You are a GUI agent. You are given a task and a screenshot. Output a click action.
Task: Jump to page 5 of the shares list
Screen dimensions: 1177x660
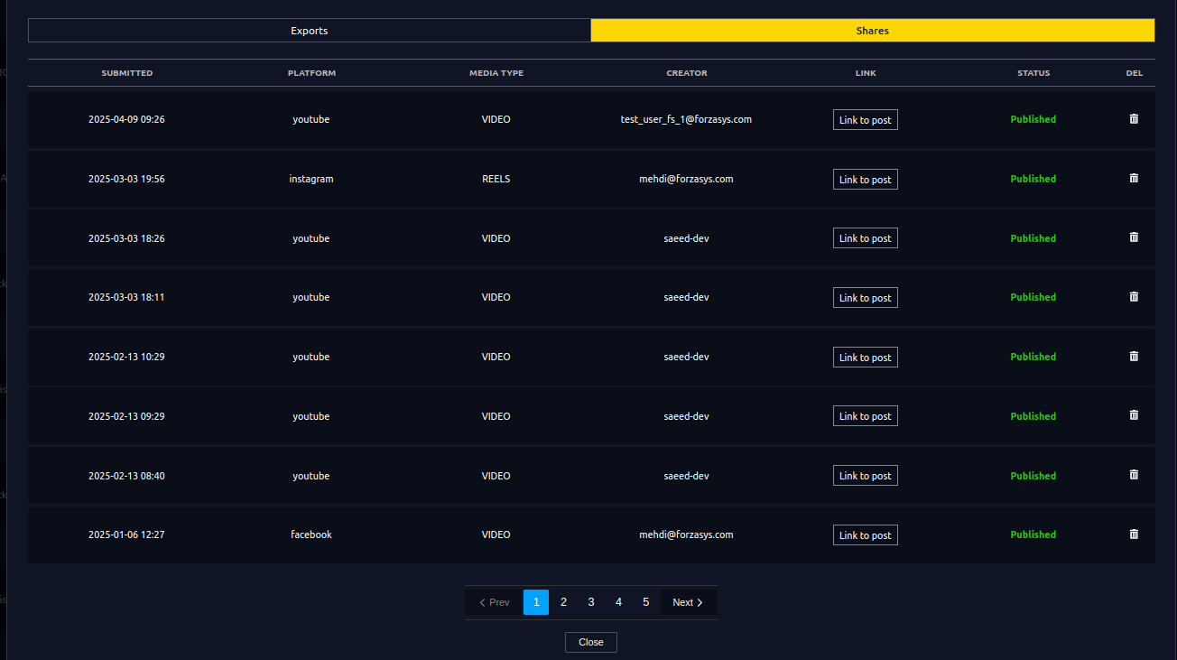coord(645,601)
